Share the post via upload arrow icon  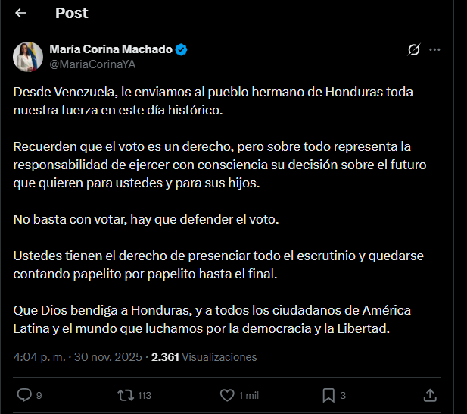(429, 395)
